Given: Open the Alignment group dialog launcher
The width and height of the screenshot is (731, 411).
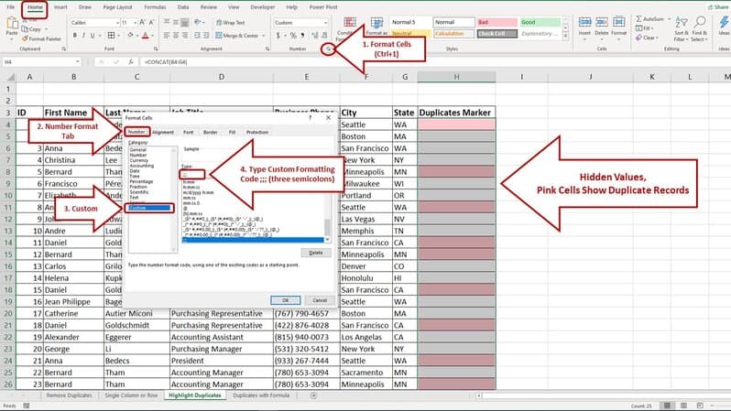Looking at the screenshot, I should pos(267,49).
